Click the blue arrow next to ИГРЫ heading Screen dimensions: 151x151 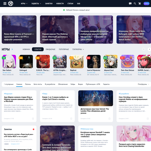12,49
